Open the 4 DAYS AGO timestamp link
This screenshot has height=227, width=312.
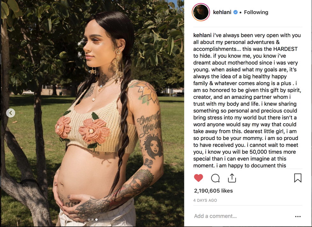point(205,200)
